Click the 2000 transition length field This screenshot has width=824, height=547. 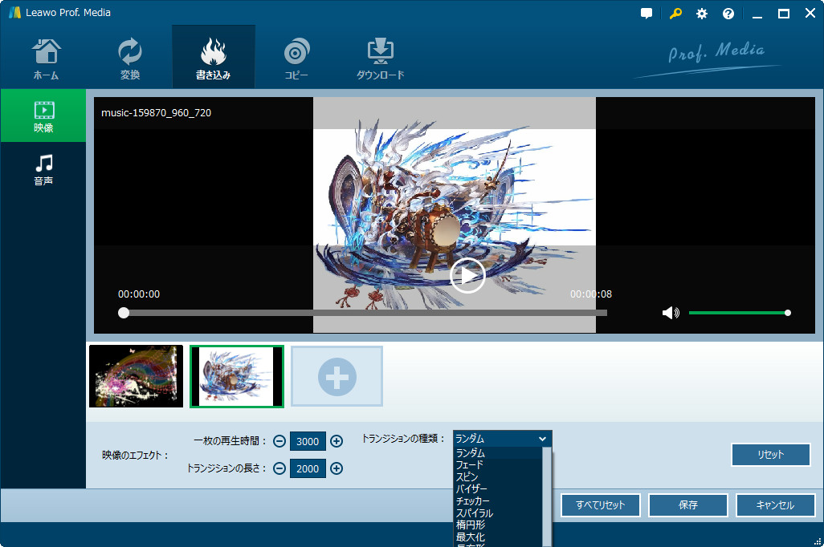[308, 468]
